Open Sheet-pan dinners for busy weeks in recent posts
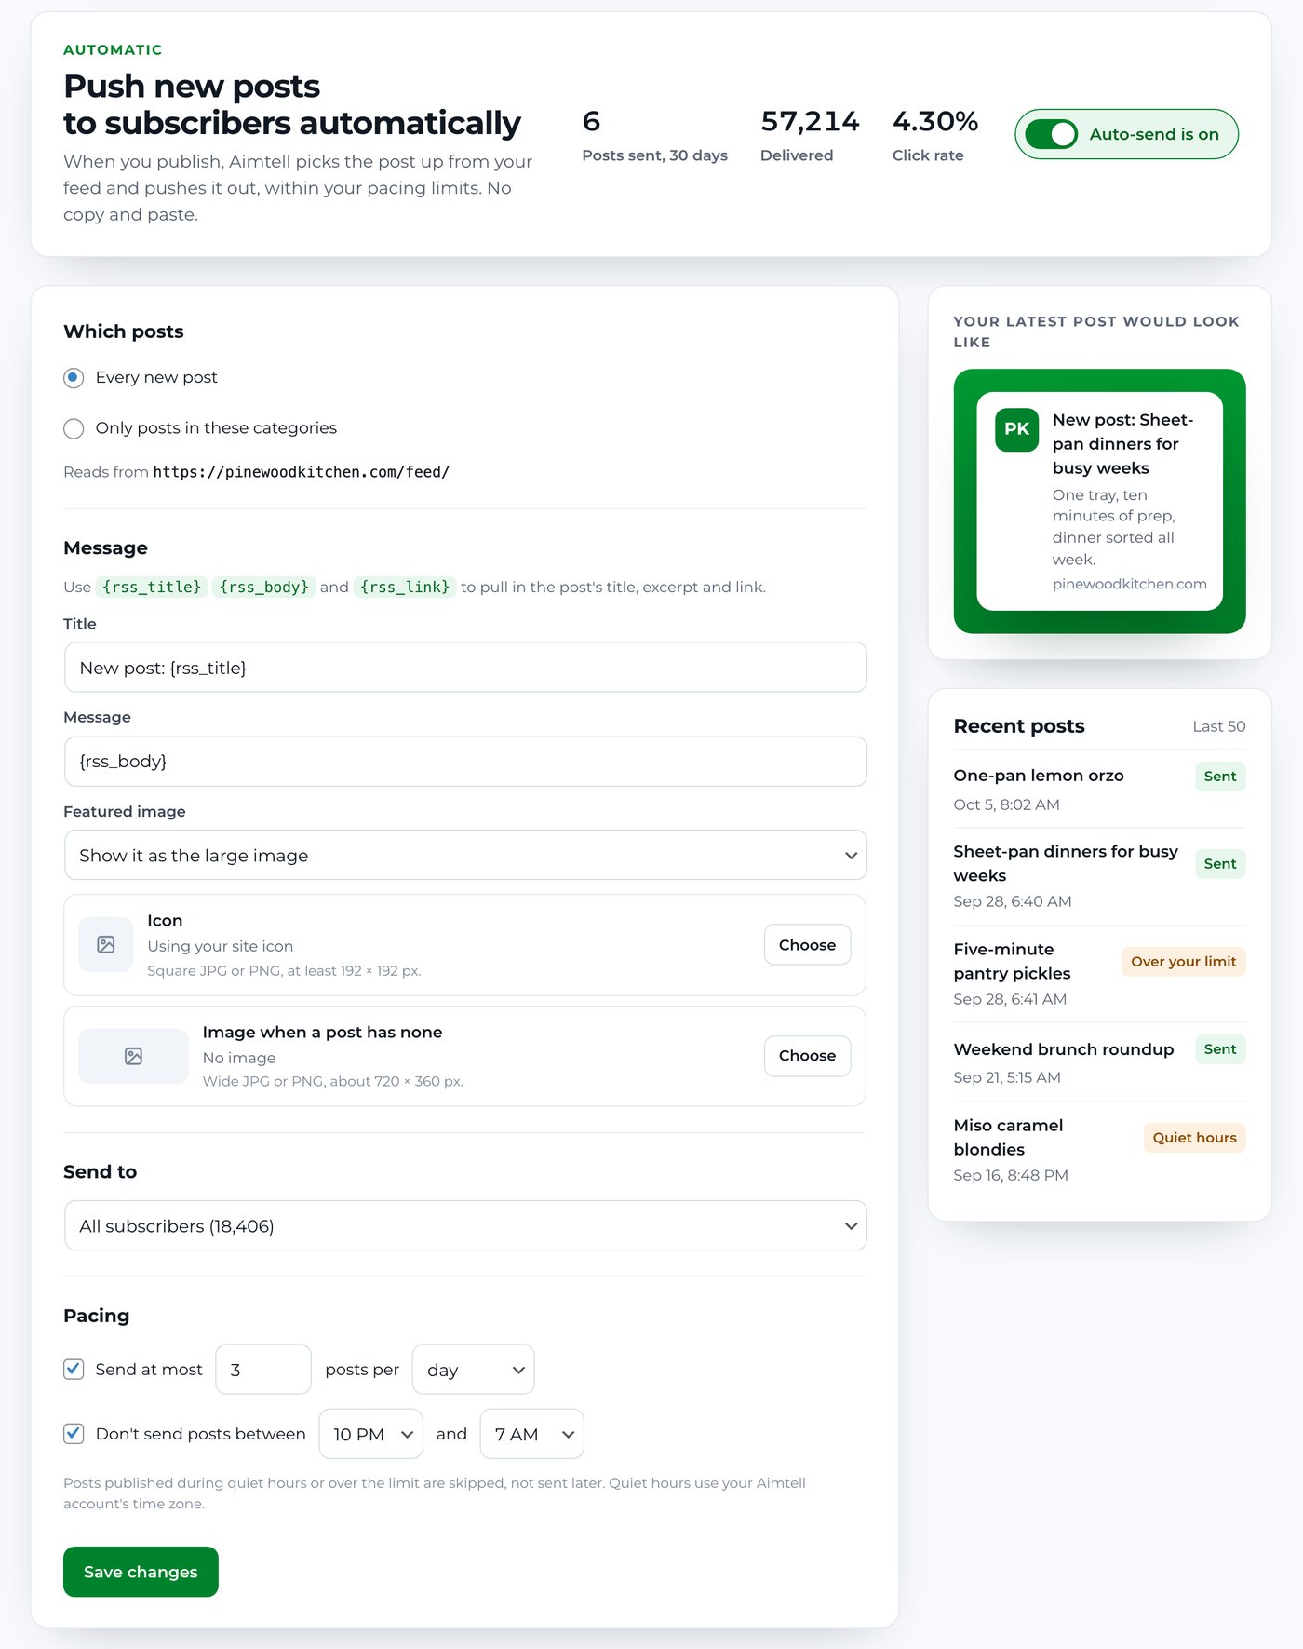 [x=1066, y=863]
